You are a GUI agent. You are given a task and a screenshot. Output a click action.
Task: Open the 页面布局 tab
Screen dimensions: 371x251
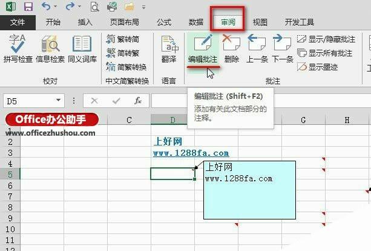click(x=125, y=22)
